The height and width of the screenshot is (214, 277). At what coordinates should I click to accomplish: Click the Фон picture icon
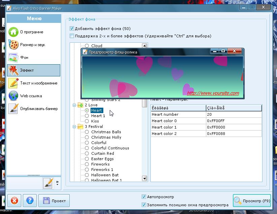pos(13,58)
